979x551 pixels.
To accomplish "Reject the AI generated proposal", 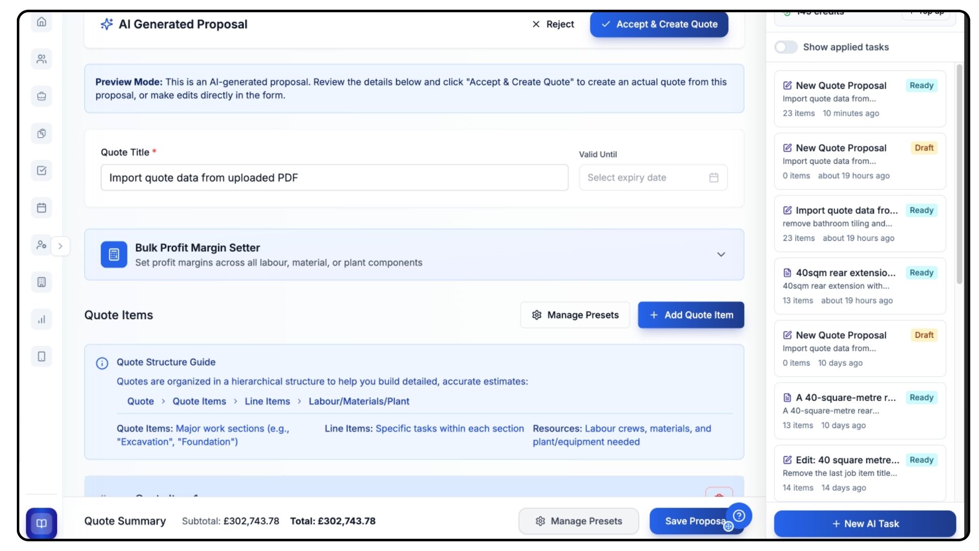I will [x=553, y=24].
